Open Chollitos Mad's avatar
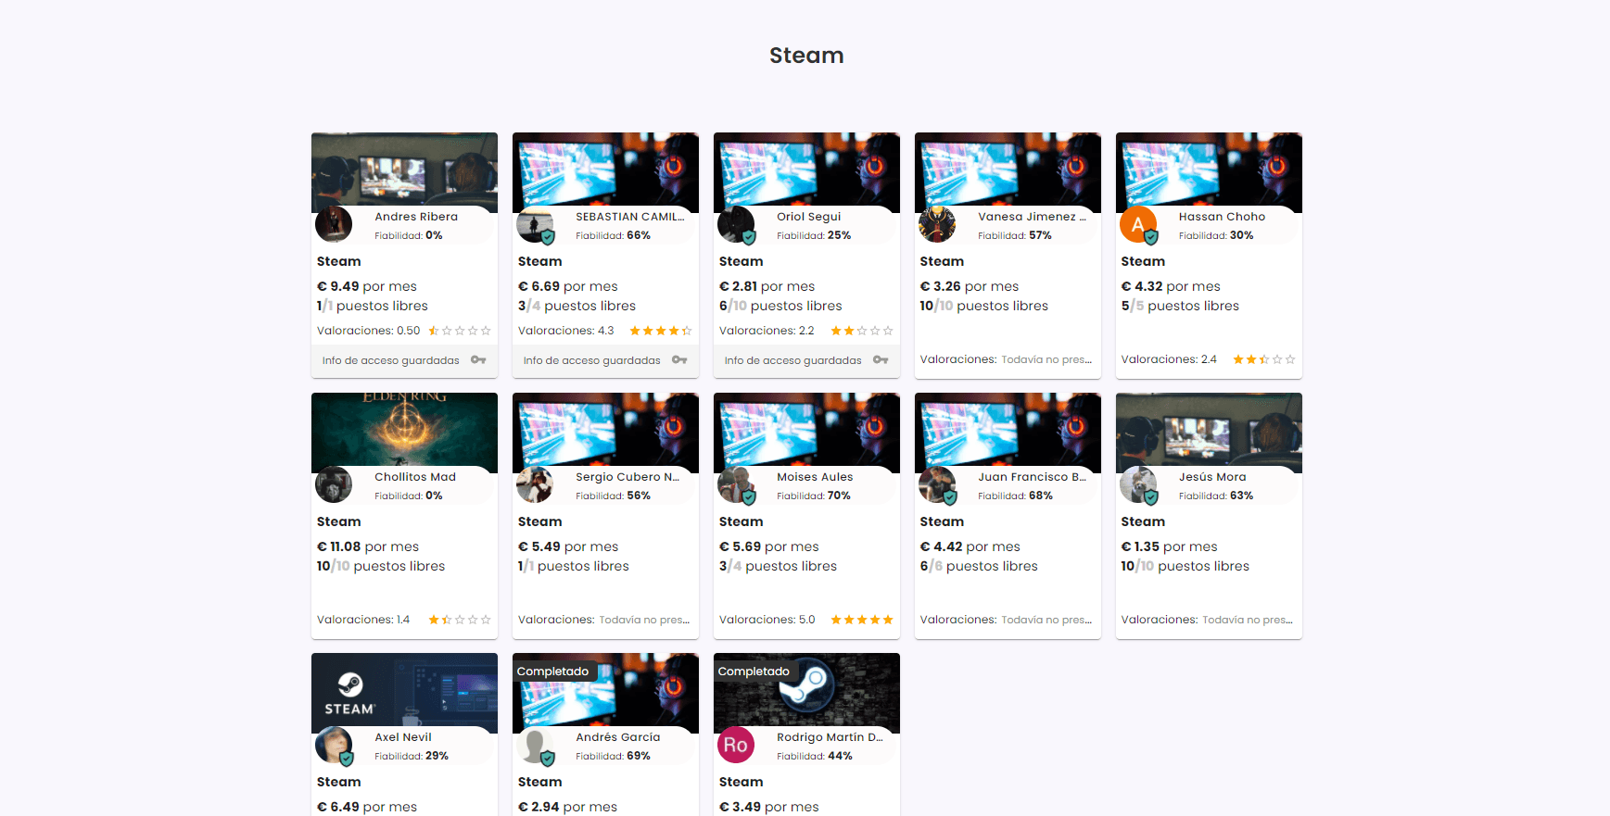The image size is (1610, 816). pos(334,484)
